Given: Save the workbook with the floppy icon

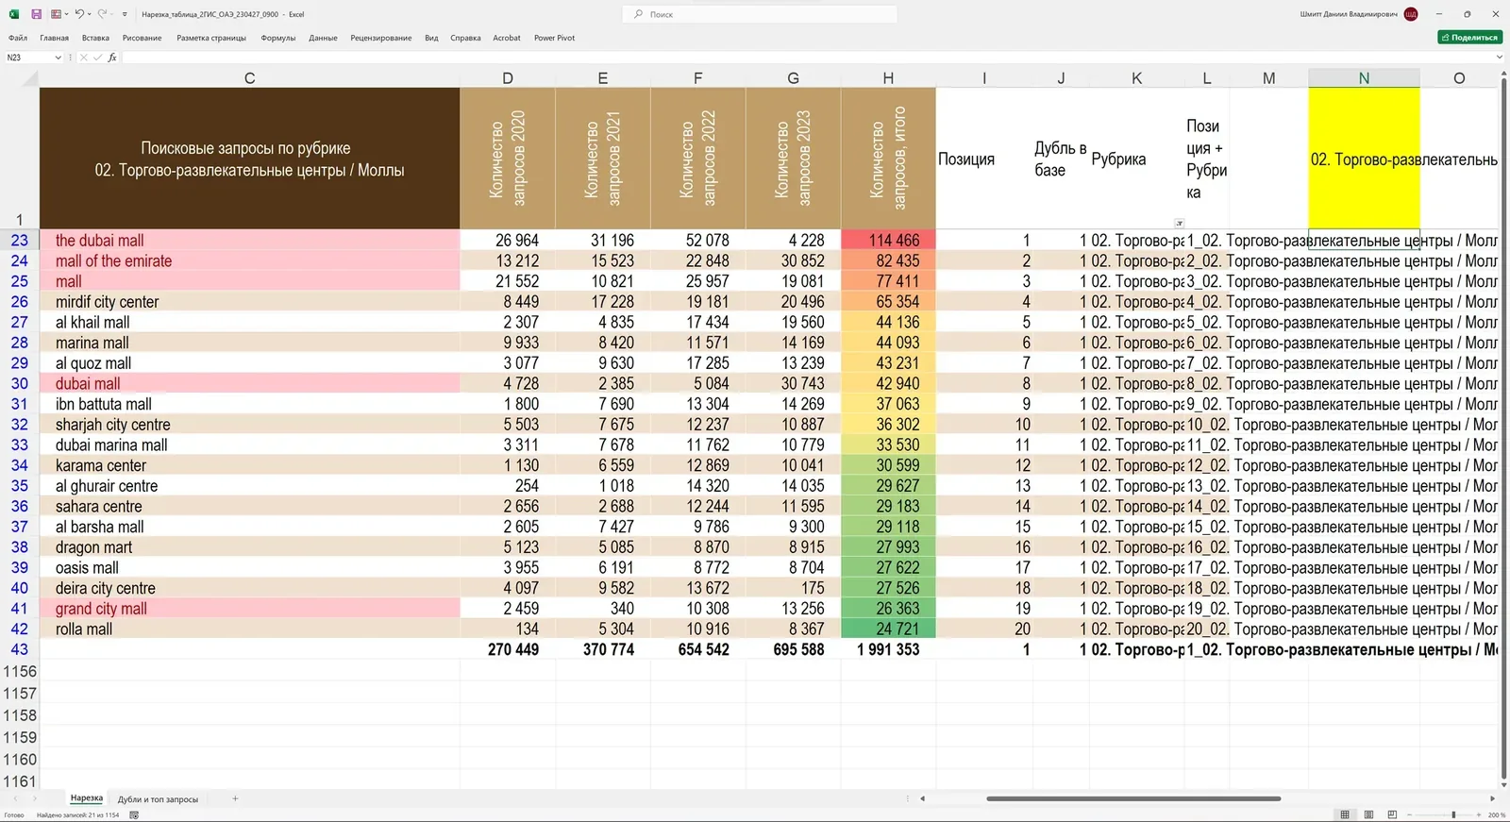Looking at the screenshot, I should pyautogui.click(x=36, y=14).
